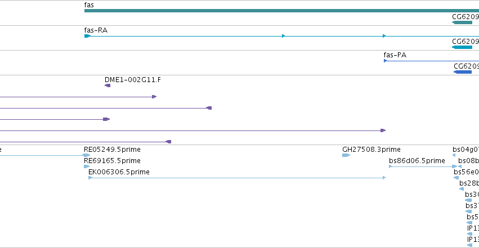The image size is (479, 248).
Task: Click the bs86d06.5prime label
Action: coord(417,161)
